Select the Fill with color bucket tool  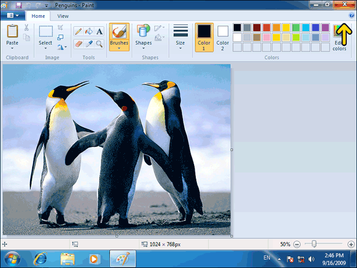(x=89, y=31)
